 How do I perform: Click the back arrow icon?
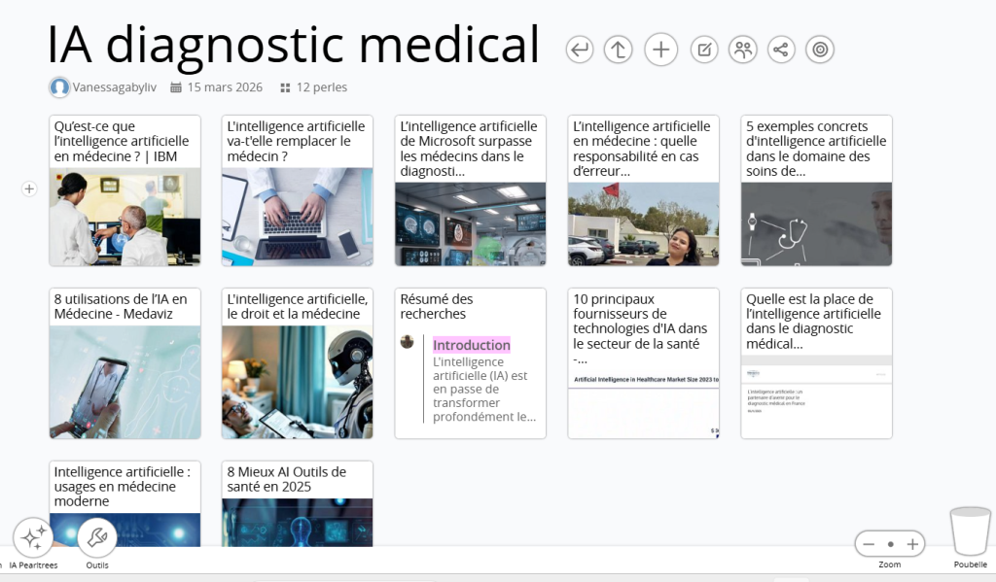(x=580, y=50)
